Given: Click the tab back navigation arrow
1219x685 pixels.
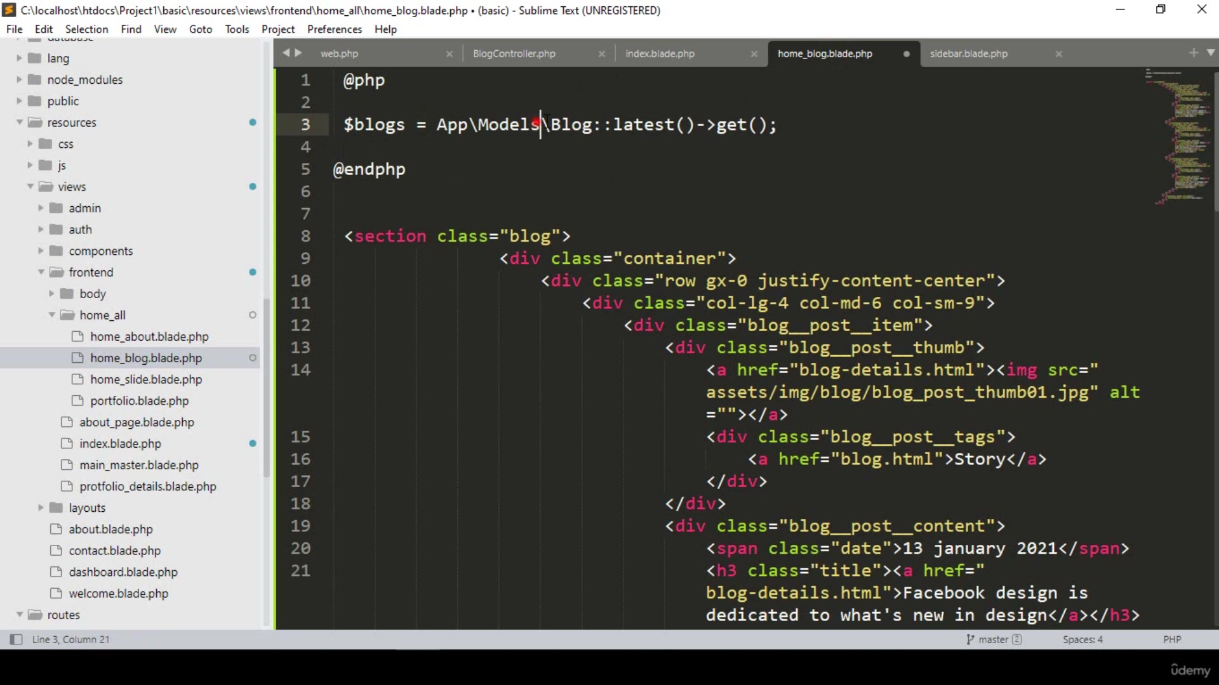Looking at the screenshot, I should (x=286, y=53).
